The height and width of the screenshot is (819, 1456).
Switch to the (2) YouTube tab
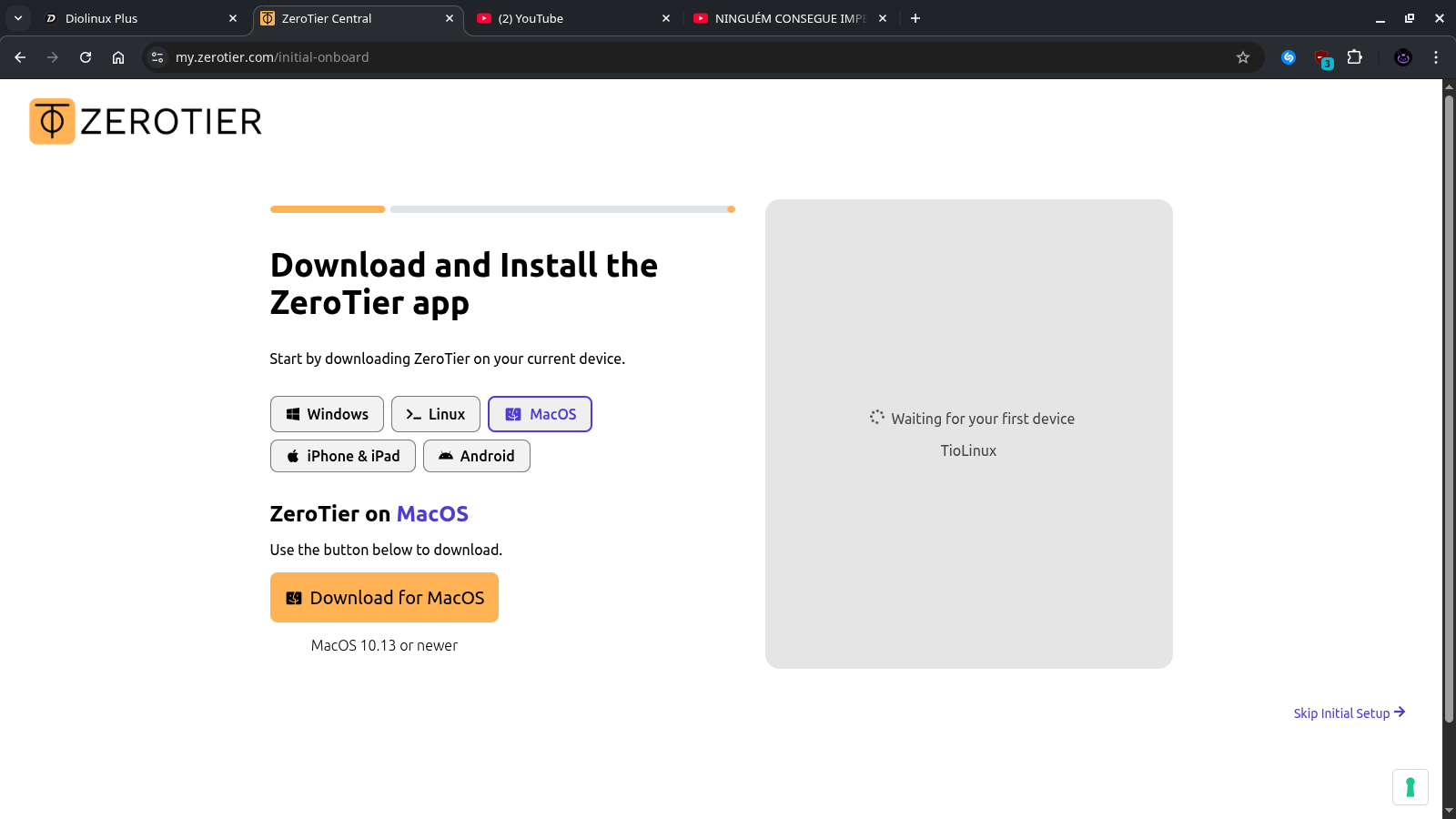click(574, 18)
